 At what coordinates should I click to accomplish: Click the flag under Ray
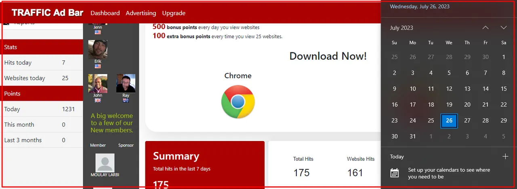tap(126, 100)
